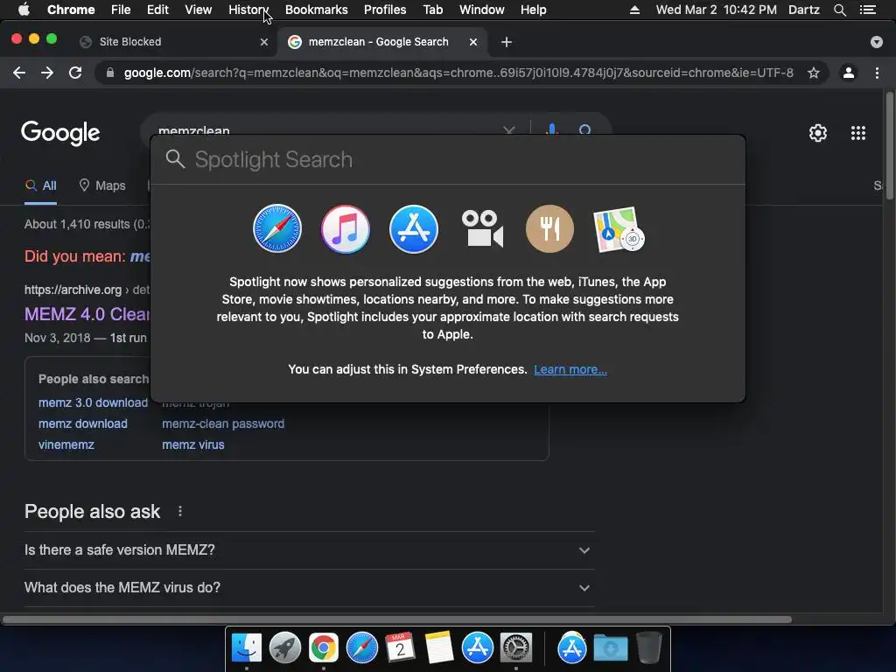Open Chrome from the Dock
Viewport: 896px width, 672px height.
pos(324,648)
